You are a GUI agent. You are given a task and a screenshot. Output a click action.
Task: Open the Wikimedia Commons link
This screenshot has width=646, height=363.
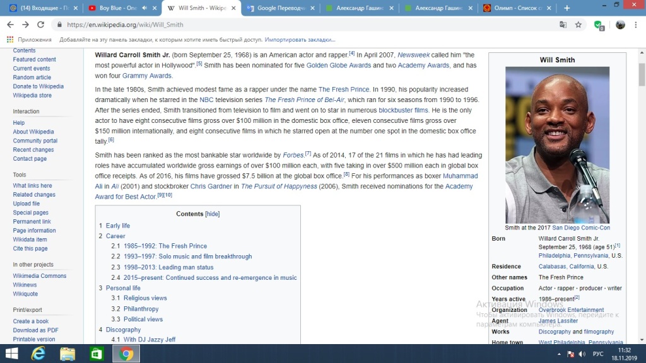coord(40,276)
